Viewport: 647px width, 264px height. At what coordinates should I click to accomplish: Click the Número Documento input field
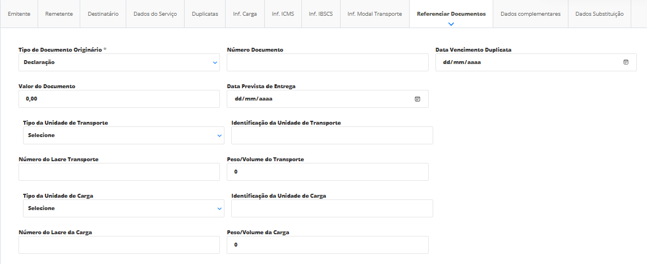pos(327,62)
